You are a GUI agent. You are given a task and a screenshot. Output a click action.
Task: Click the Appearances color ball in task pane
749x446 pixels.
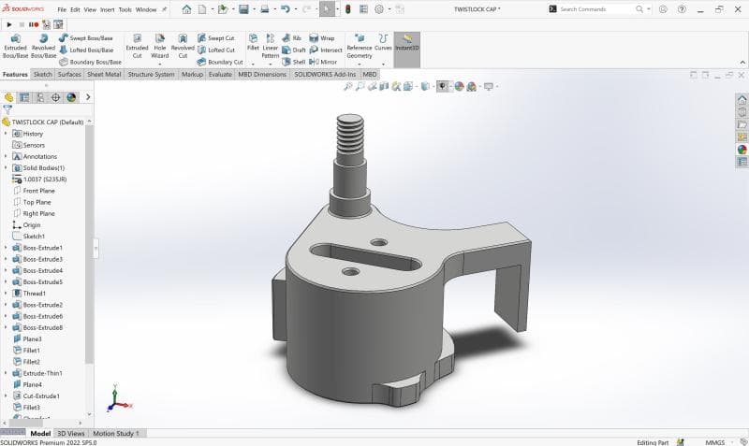tap(742, 149)
